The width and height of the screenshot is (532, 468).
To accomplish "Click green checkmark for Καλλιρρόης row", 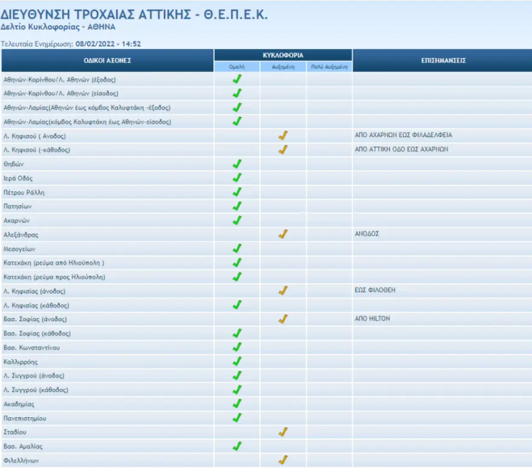I will [237, 361].
